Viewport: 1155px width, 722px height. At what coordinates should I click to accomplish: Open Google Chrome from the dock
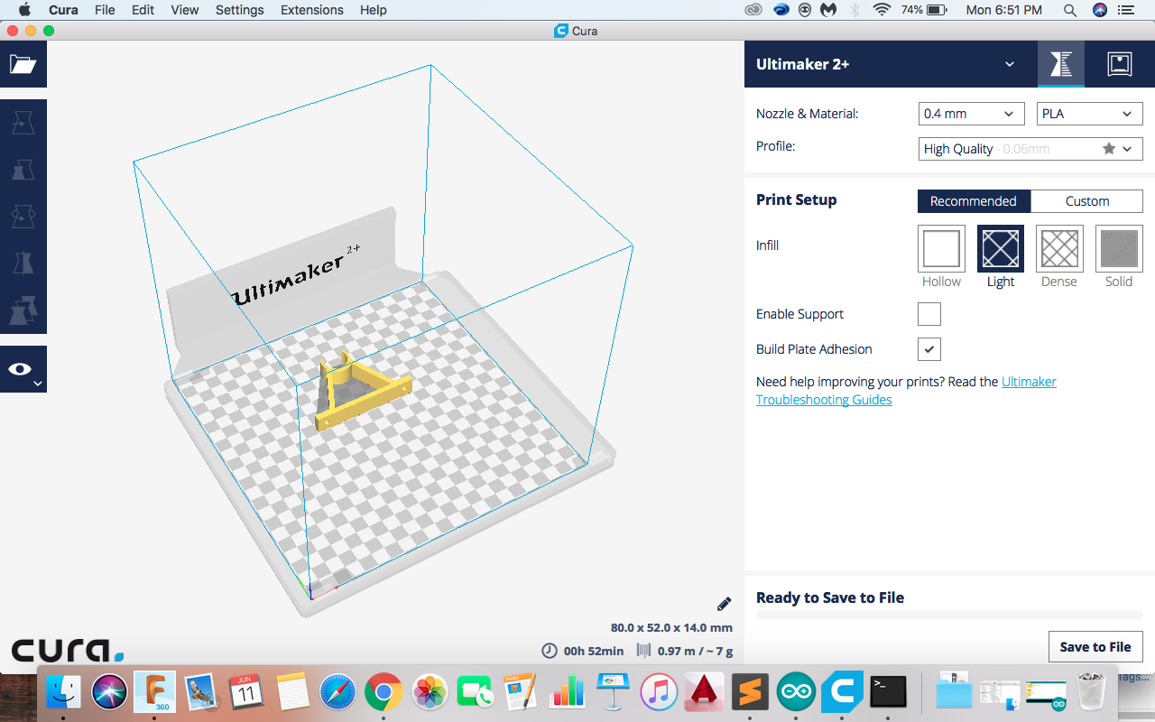point(383,692)
